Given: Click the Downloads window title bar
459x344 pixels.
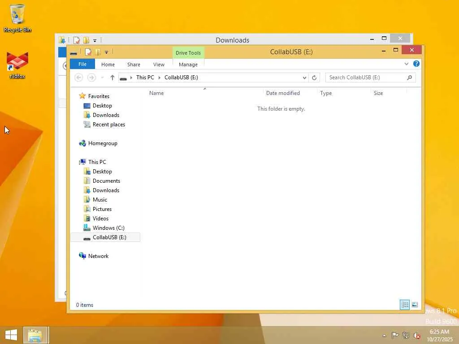Looking at the screenshot, I should [233, 40].
